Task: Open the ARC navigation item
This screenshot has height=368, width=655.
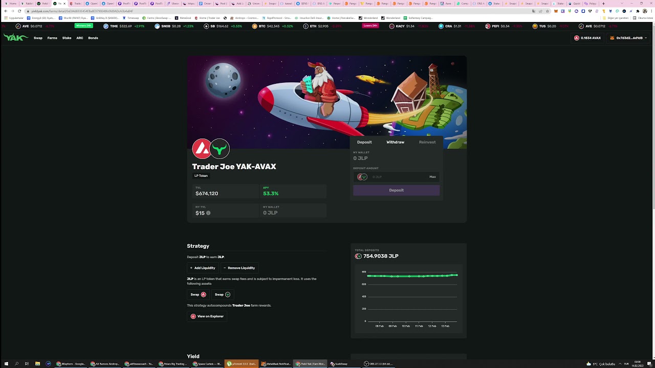Action: 80,38
